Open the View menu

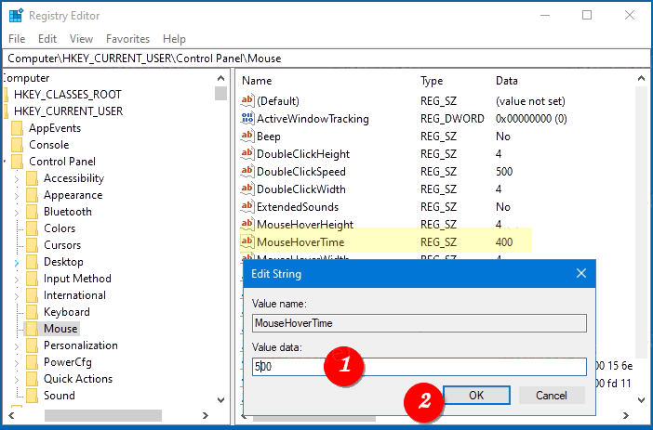pyautogui.click(x=81, y=39)
